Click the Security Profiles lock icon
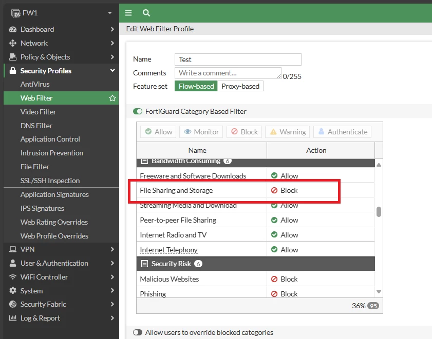This screenshot has width=432, height=339. click(13, 70)
